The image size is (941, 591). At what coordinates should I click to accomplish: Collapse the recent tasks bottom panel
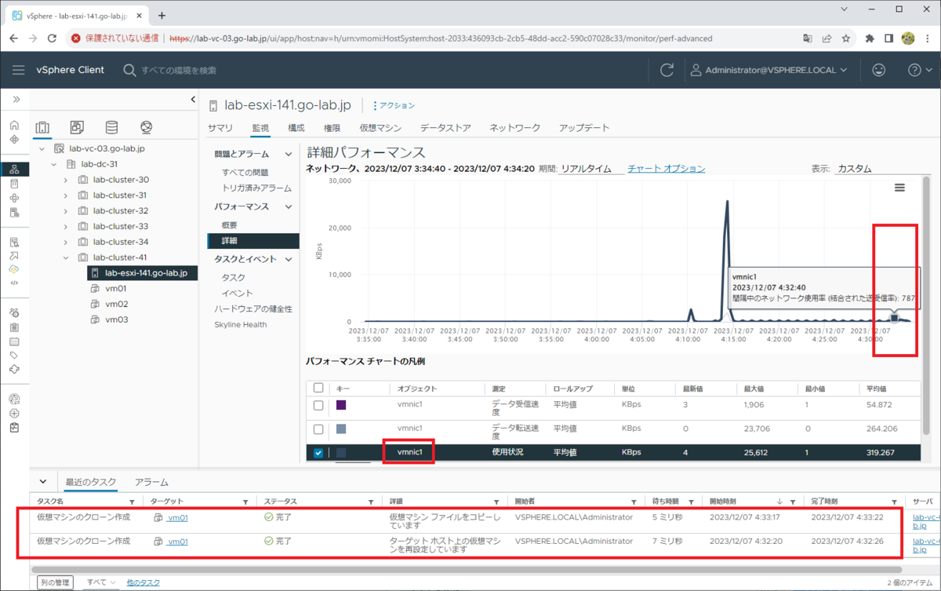[x=43, y=482]
